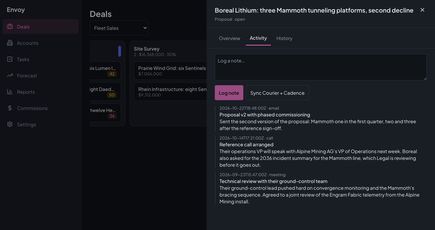The height and width of the screenshot is (230, 435).
Task: Click the $9,312,000 deal amount
Action: coord(150,95)
